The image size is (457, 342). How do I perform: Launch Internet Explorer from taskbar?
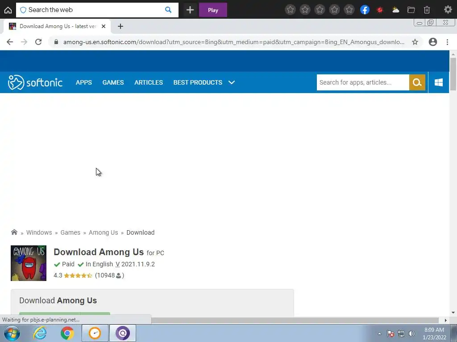[x=40, y=333]
